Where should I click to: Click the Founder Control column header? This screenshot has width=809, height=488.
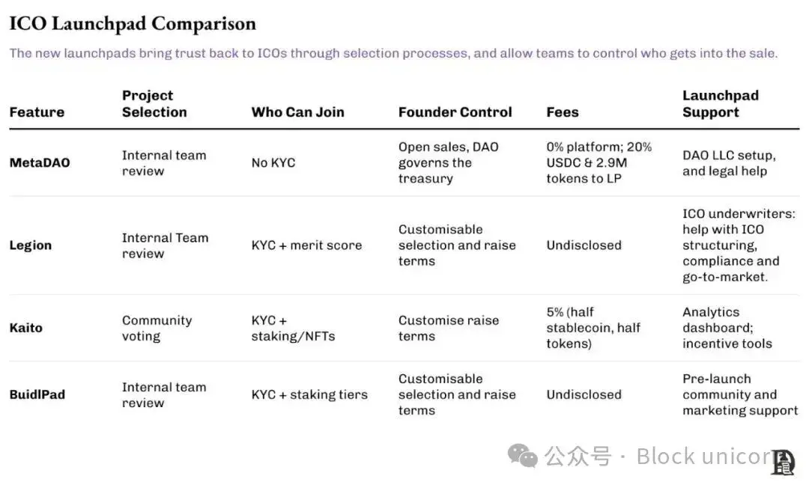point(455,112)
